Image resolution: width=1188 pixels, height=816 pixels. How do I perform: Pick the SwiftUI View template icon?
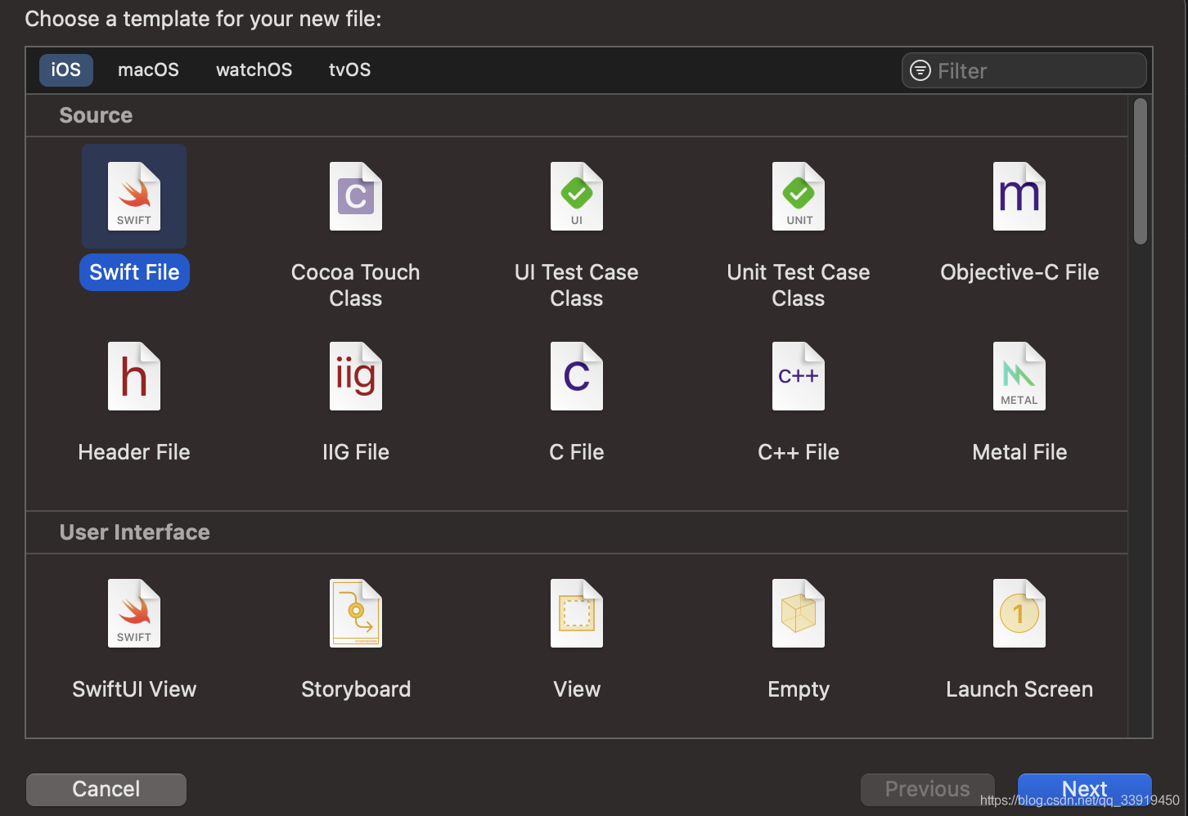pos(134,613)
